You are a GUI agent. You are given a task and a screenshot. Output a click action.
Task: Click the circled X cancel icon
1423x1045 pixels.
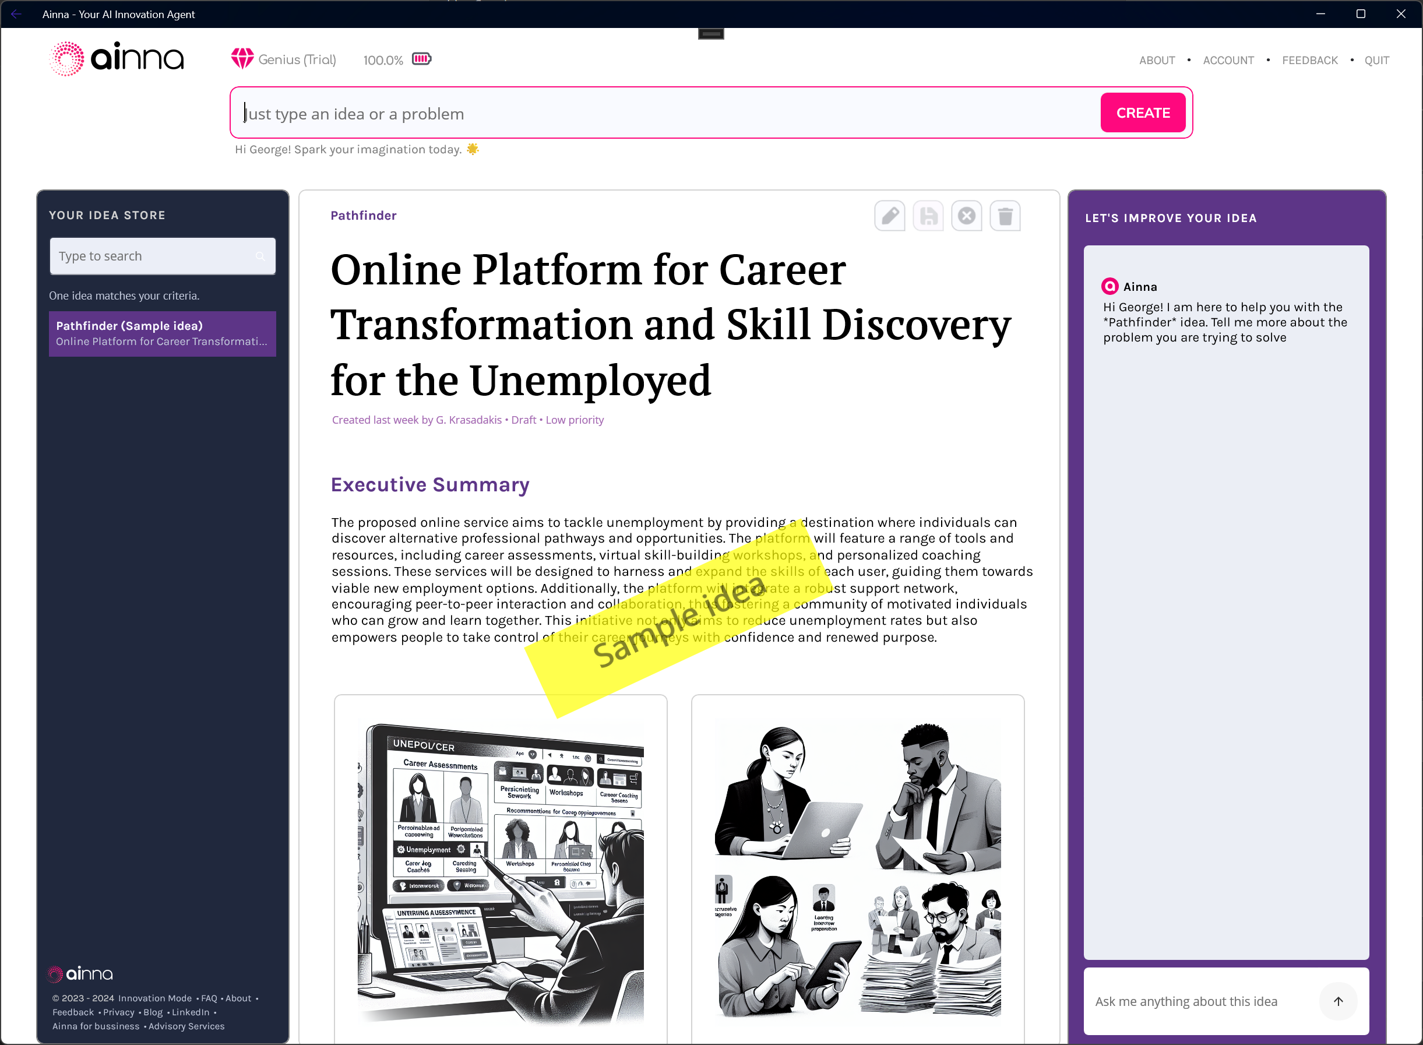pos(966,216)
